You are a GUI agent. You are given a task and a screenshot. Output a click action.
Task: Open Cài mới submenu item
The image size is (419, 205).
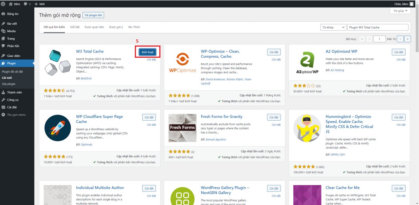pos(7,78)
